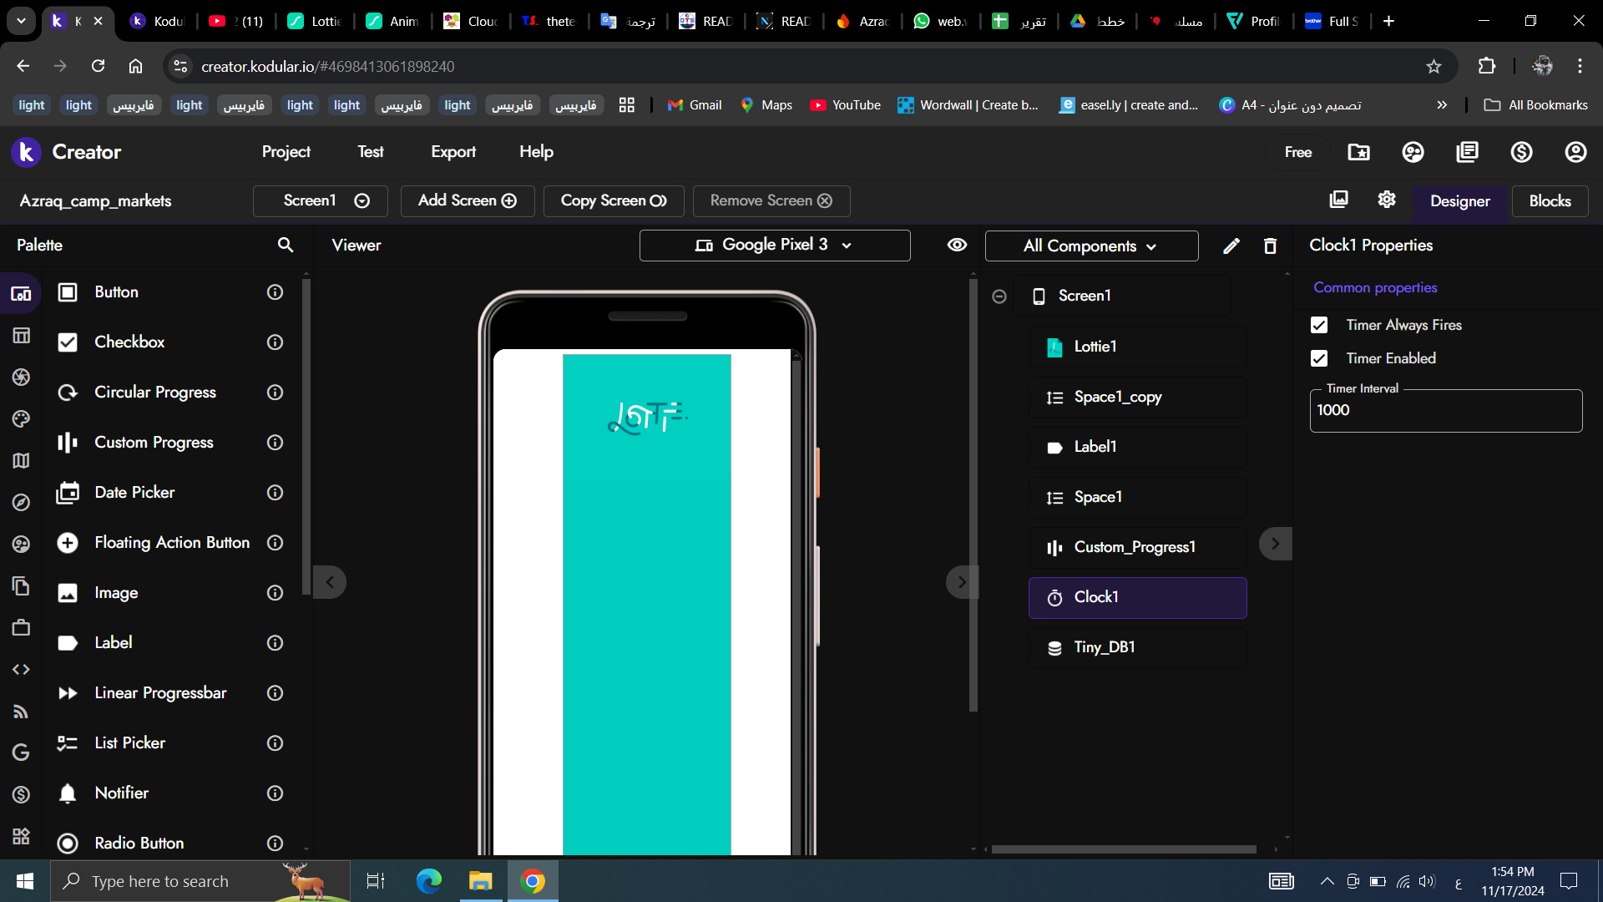Open the assets manager image icon
The height and width of the screenshot is (902, 1603).
tap(1338, 200)
